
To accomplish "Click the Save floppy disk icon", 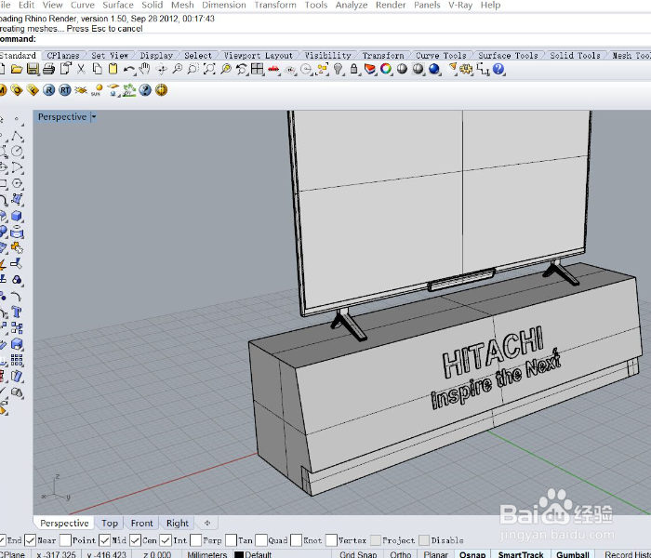I will [33, 69].
